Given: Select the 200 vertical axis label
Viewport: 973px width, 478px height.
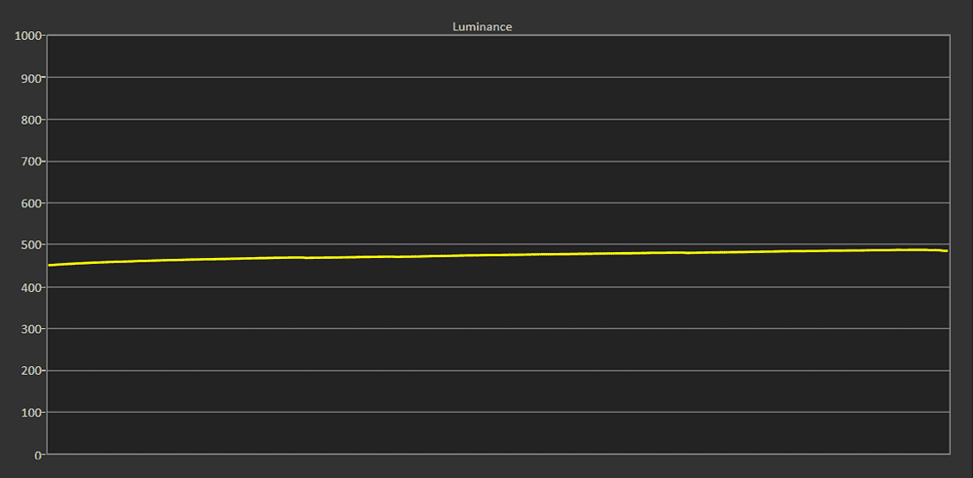Looking at the screenshot, I should pyautogui.click(x=31, y=371).
